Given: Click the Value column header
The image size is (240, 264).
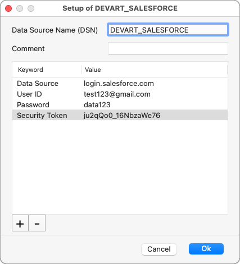Looking at the screenshot, I should (x=155, y=70).
